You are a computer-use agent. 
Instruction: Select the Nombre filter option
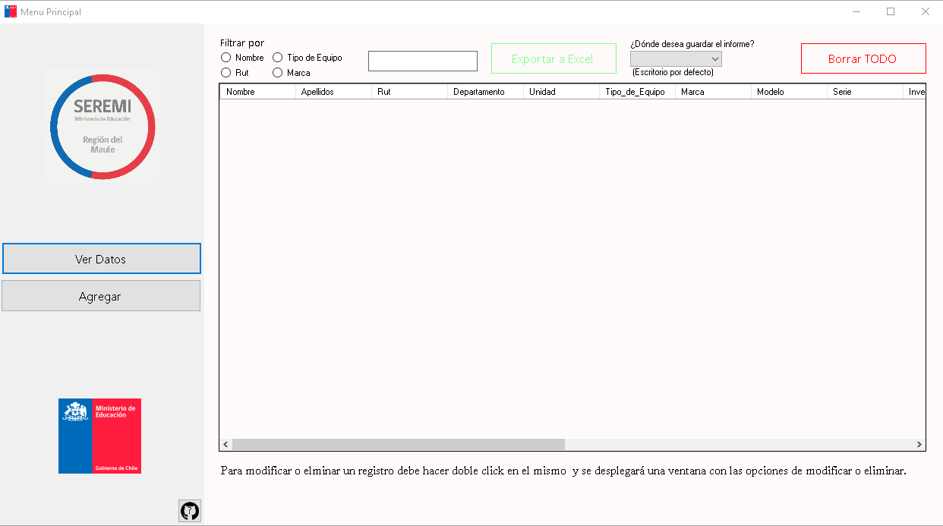(x=225, y=57)
